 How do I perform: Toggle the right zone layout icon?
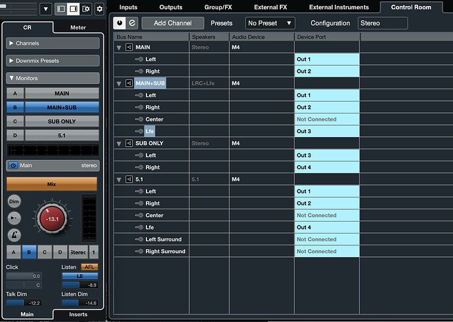point(74,9)
